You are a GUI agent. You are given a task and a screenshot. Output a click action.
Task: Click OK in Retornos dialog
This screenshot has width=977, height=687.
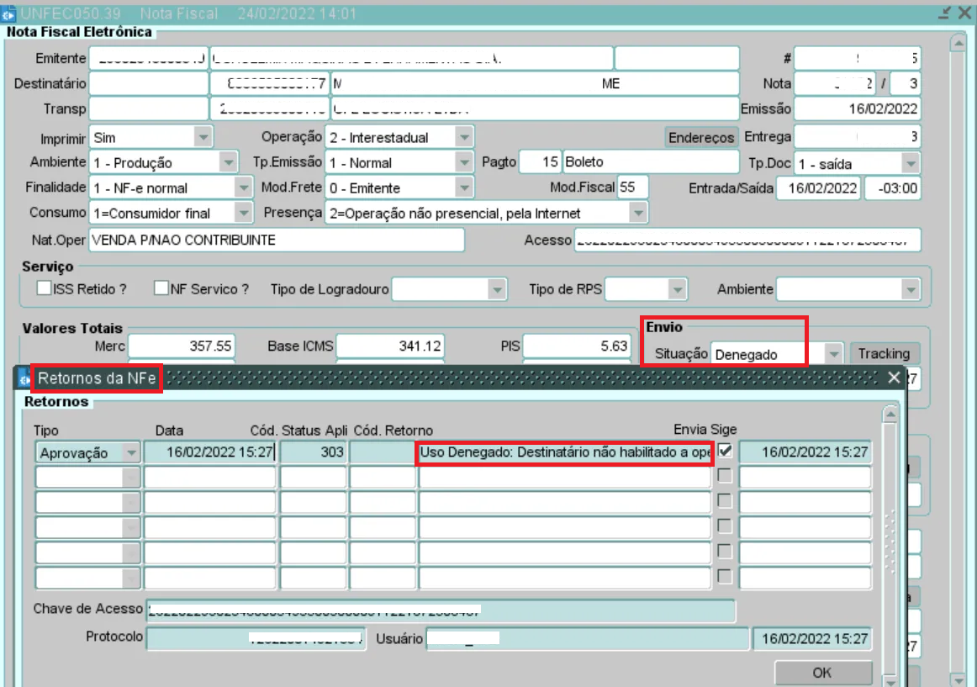[821, 673]
